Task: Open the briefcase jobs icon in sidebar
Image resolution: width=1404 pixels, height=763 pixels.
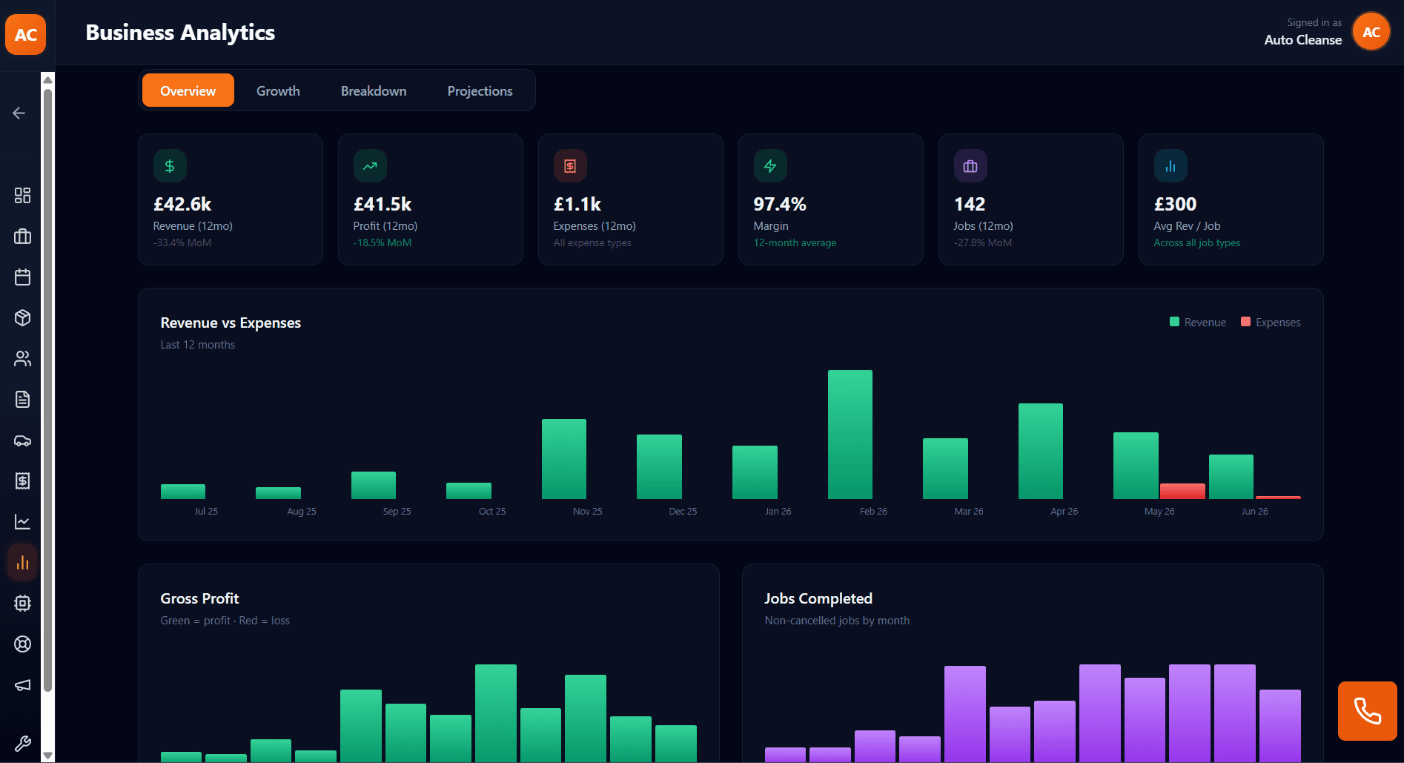Action: [x=22, y=236]
